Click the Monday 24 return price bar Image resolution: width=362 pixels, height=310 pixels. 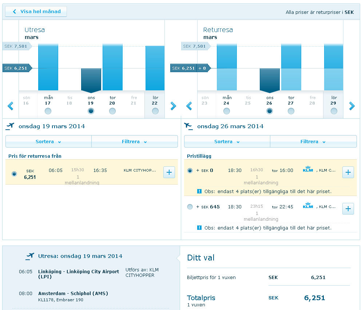[227, 67]
